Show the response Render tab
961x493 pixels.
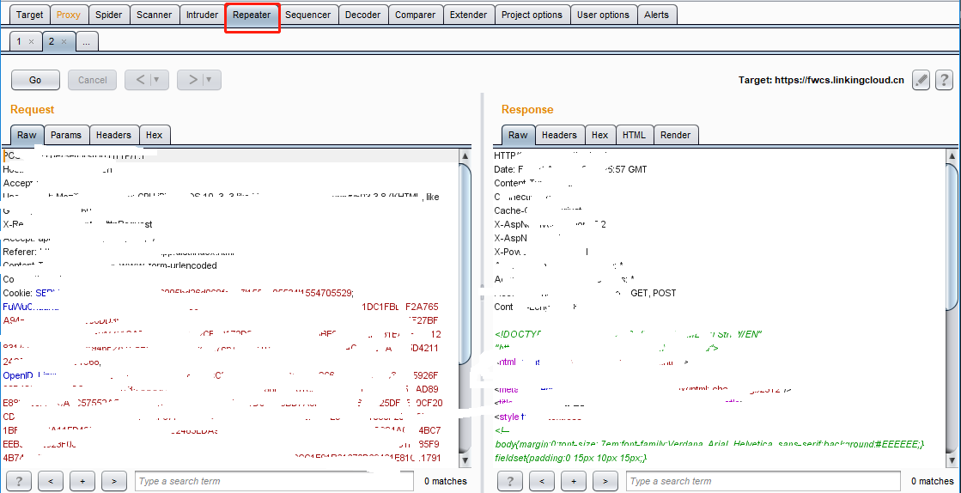pos(676,135)
